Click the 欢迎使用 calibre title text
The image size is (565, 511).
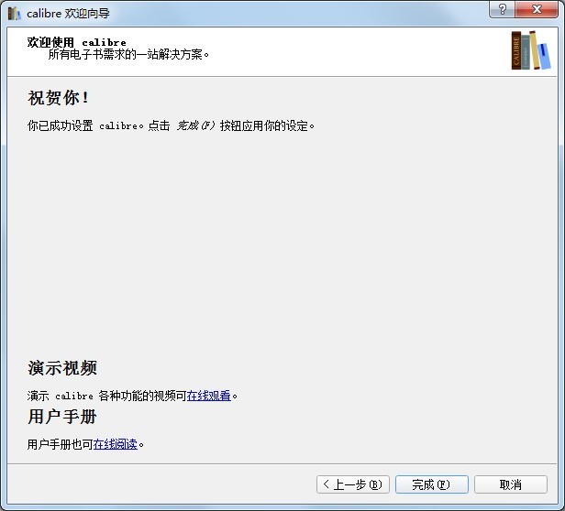click(77, 42)
